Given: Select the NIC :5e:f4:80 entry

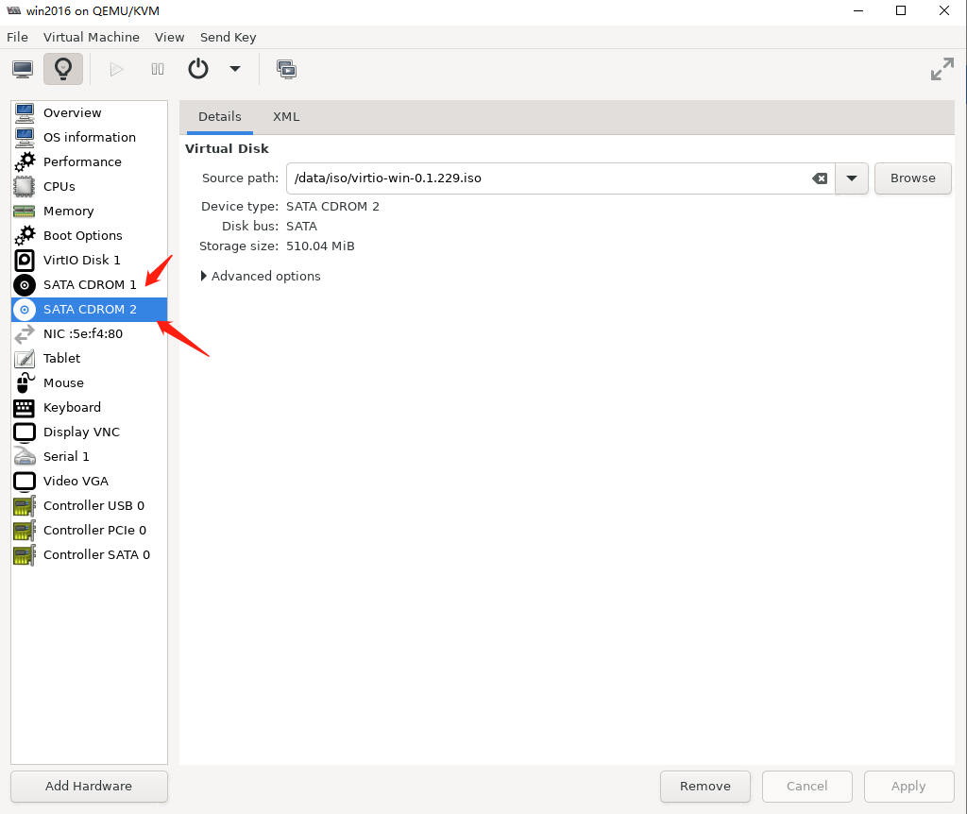Looking at the screenshot, I should [82, 333].
